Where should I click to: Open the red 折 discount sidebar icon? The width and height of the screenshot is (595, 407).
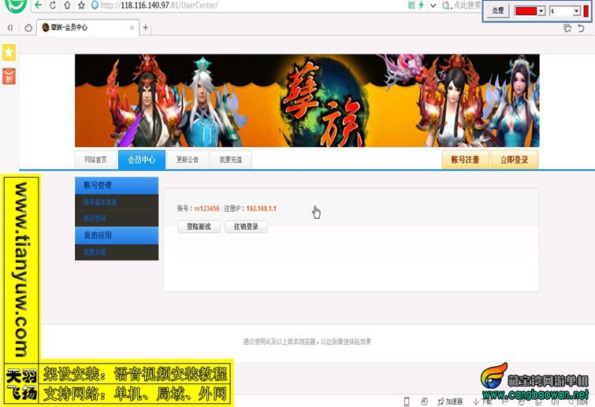pos(9,76)
